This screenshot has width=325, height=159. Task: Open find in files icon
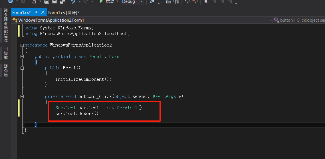click(152, 1)
